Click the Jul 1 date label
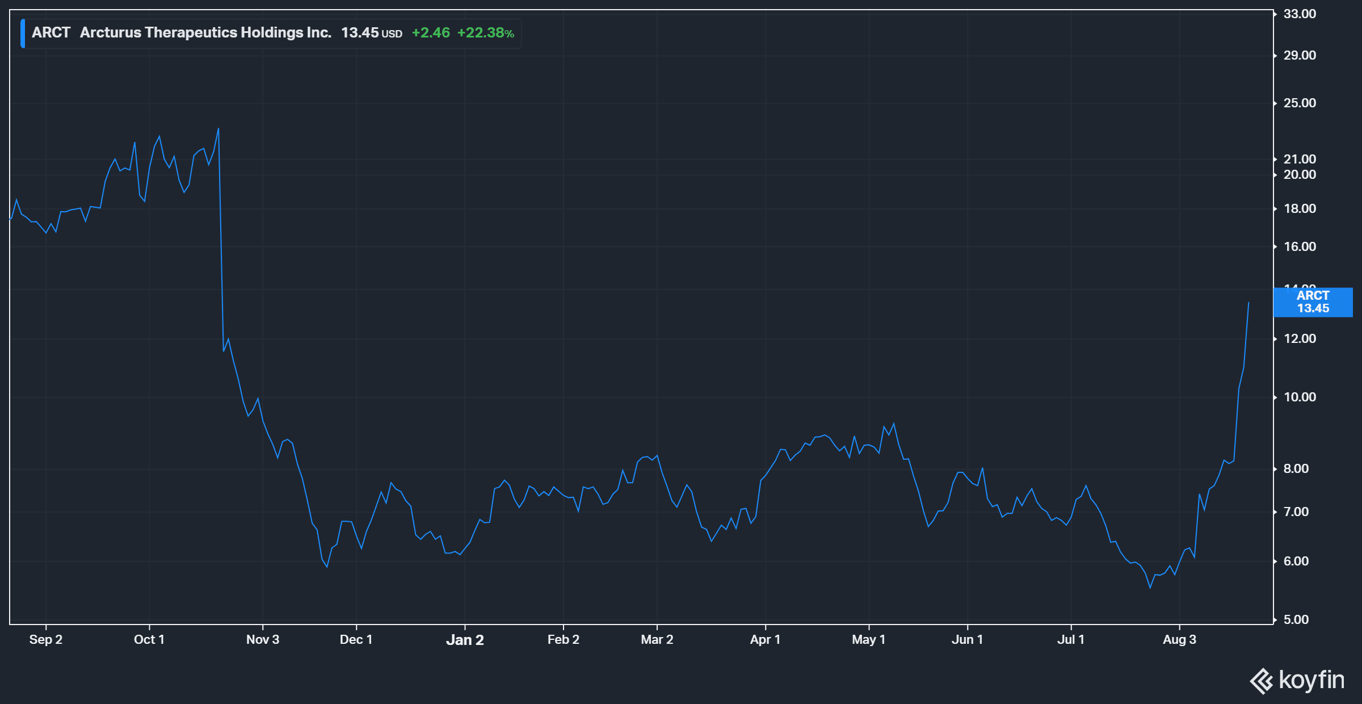1362x704 pixels. (1071, 640)
